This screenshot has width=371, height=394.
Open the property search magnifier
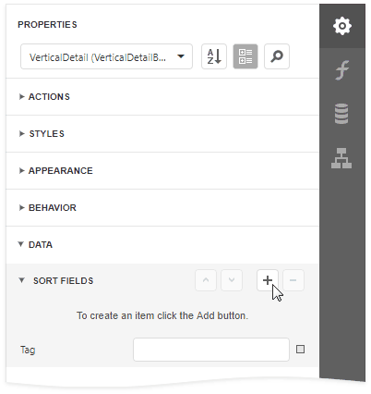277,56
